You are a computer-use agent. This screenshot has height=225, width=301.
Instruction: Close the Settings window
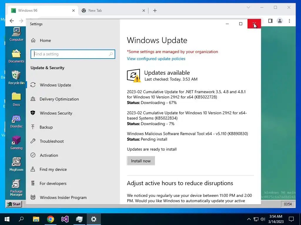pos(254,24)
